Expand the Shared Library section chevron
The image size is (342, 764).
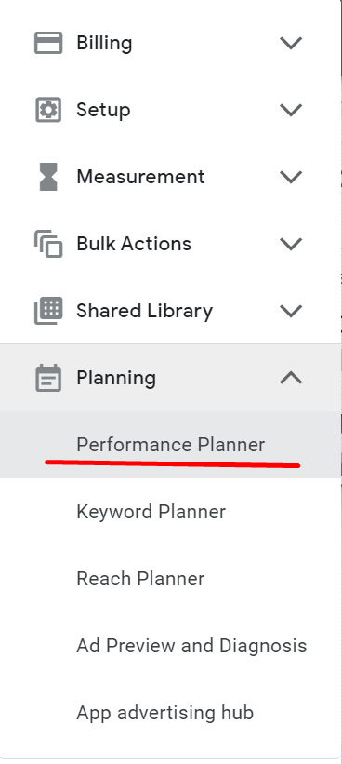(x=291, y=311)
